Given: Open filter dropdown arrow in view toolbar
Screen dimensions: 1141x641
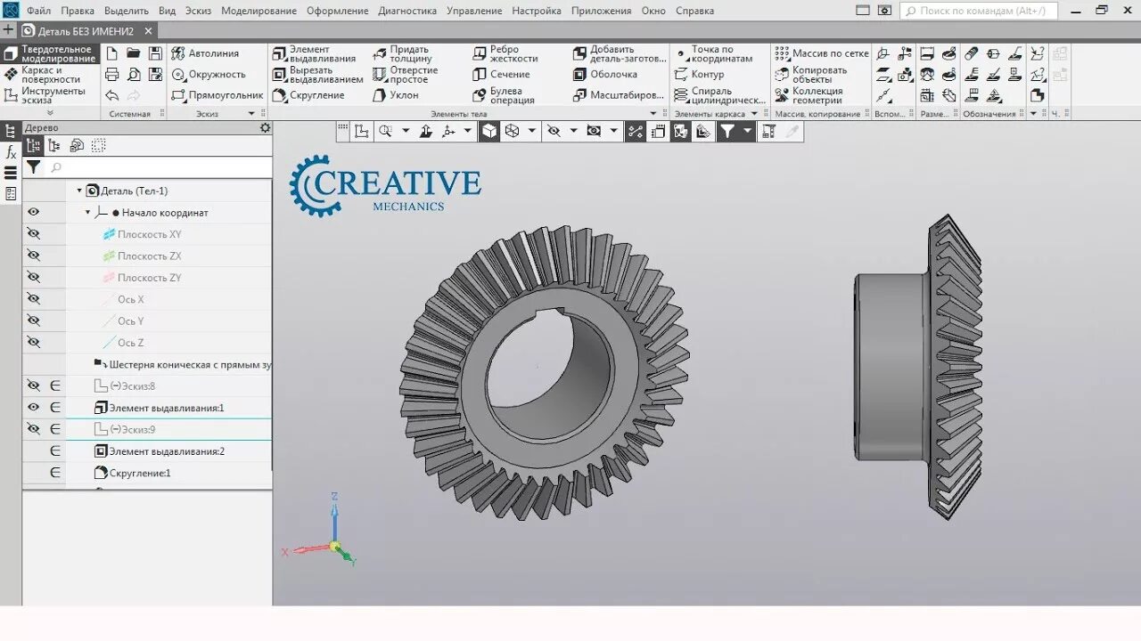Looking at the screenshot, I should click(x=747, y=131).
